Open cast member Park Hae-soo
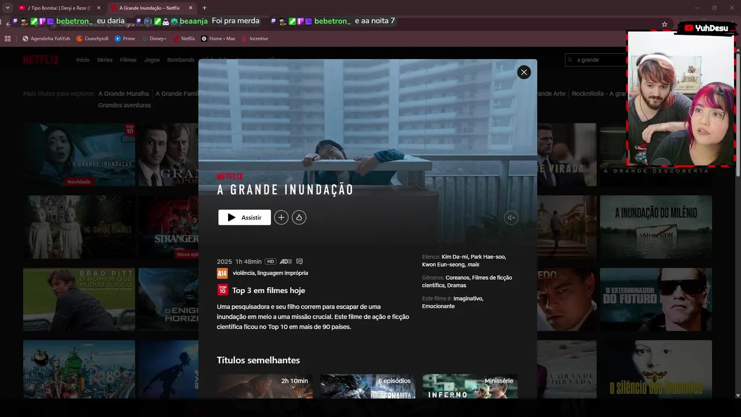 488,257
